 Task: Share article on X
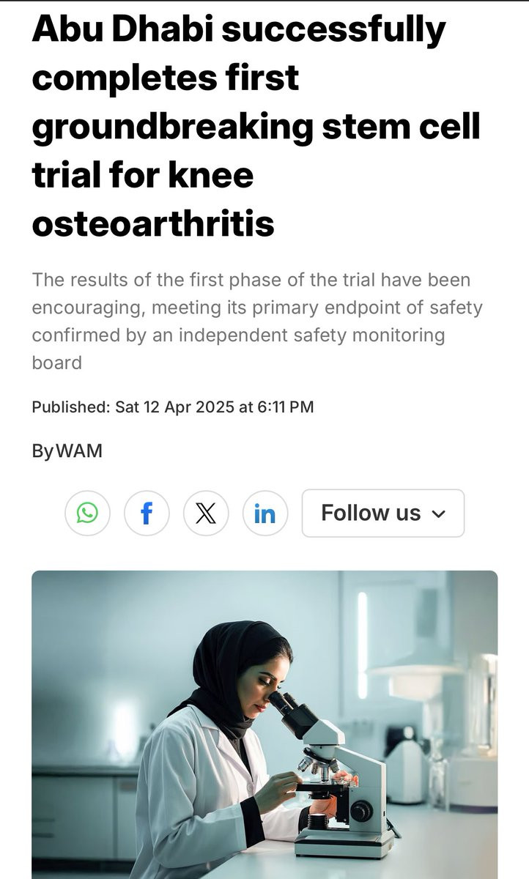point(206,513)
